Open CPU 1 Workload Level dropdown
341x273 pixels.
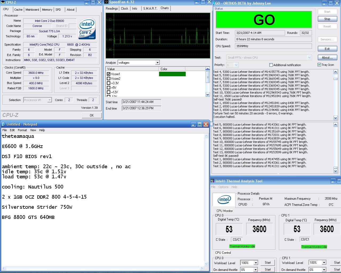pyautogui.click(x=324, y=263)
